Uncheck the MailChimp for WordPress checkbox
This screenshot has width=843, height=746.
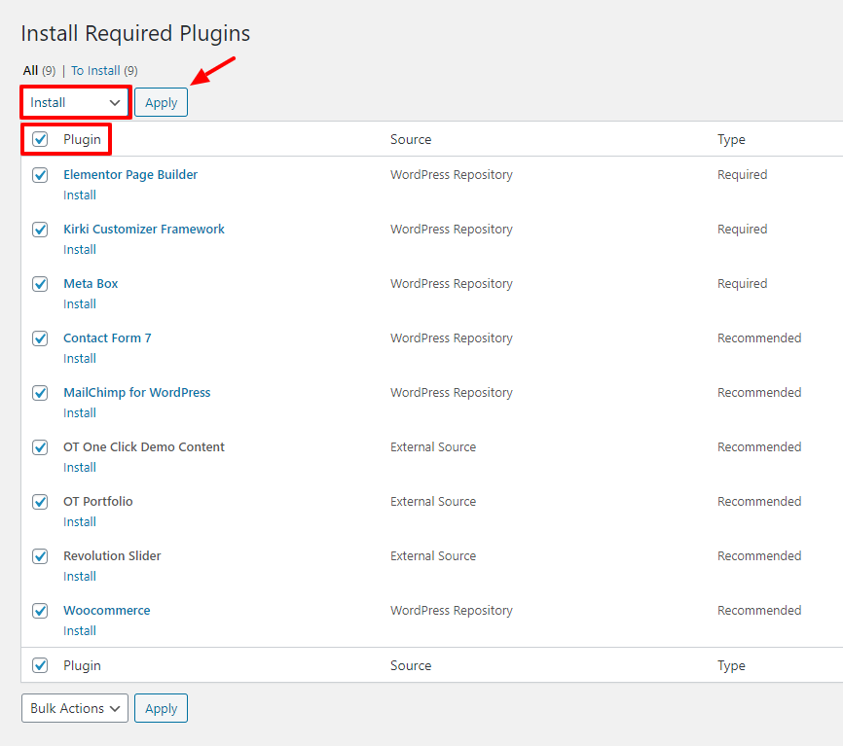pyautogui.click(x=40, y=393)
